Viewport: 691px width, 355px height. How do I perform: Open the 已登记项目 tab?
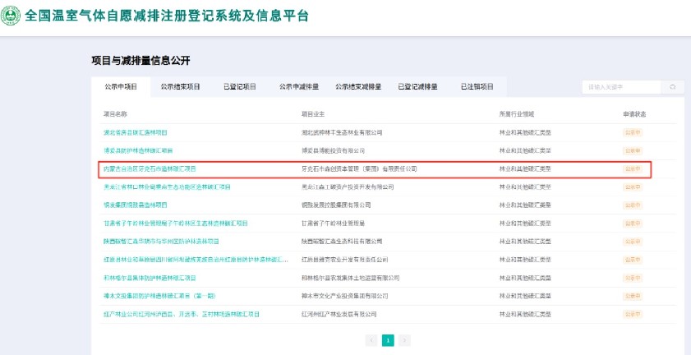240,86
